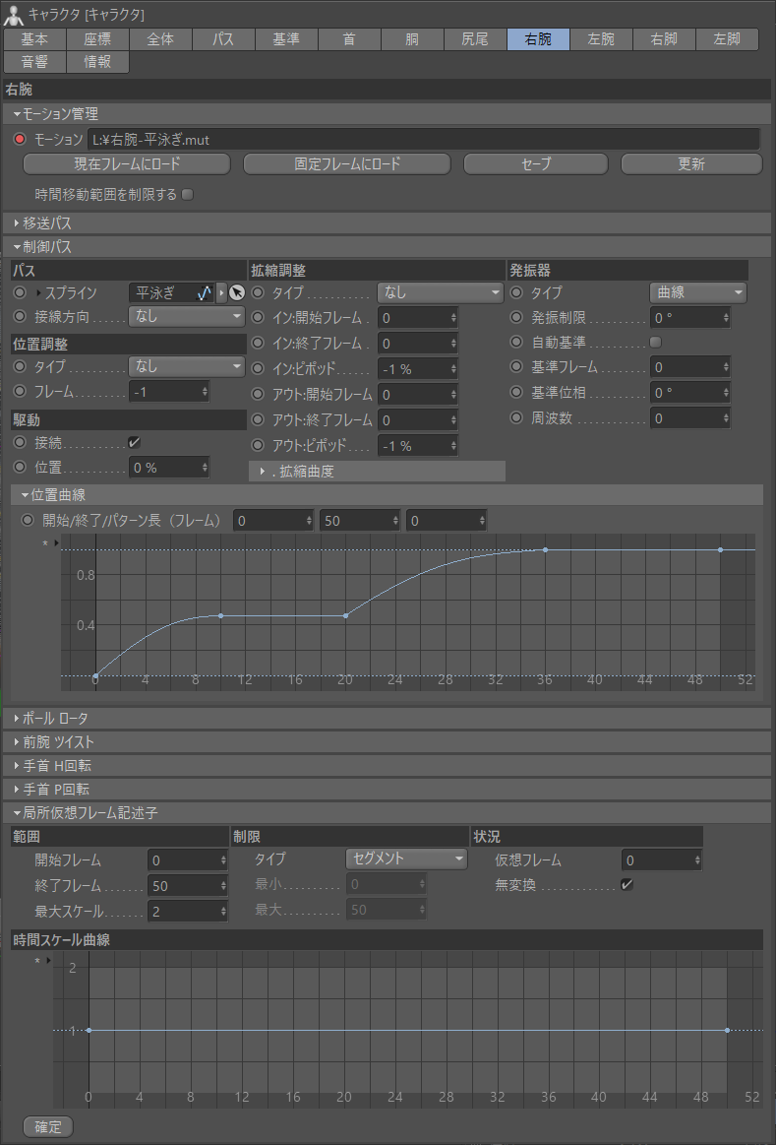776x1145 pixels.
Task: Click the curve point at frame 20 in 位置曲線
Action: [x=345, y=615]
